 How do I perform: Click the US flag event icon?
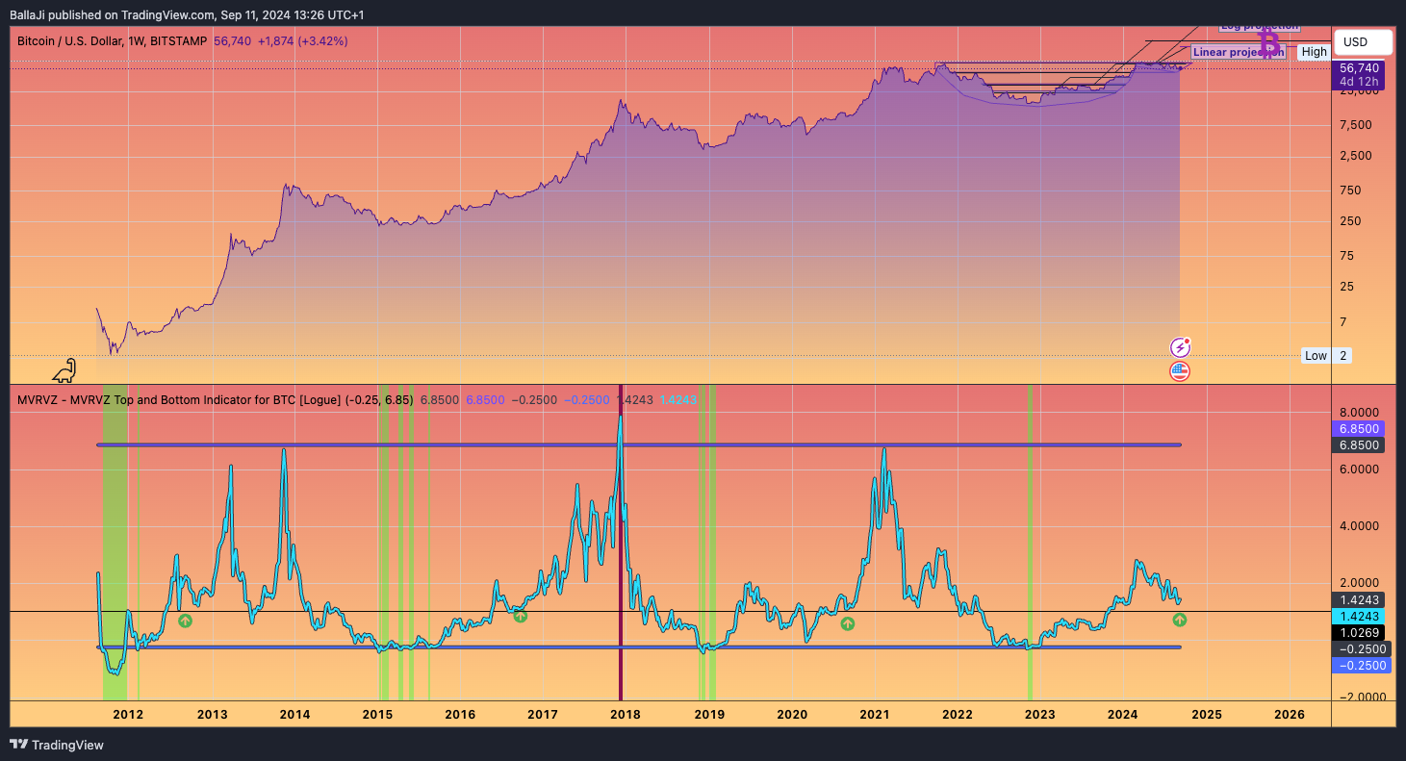tap(1180, 371)
